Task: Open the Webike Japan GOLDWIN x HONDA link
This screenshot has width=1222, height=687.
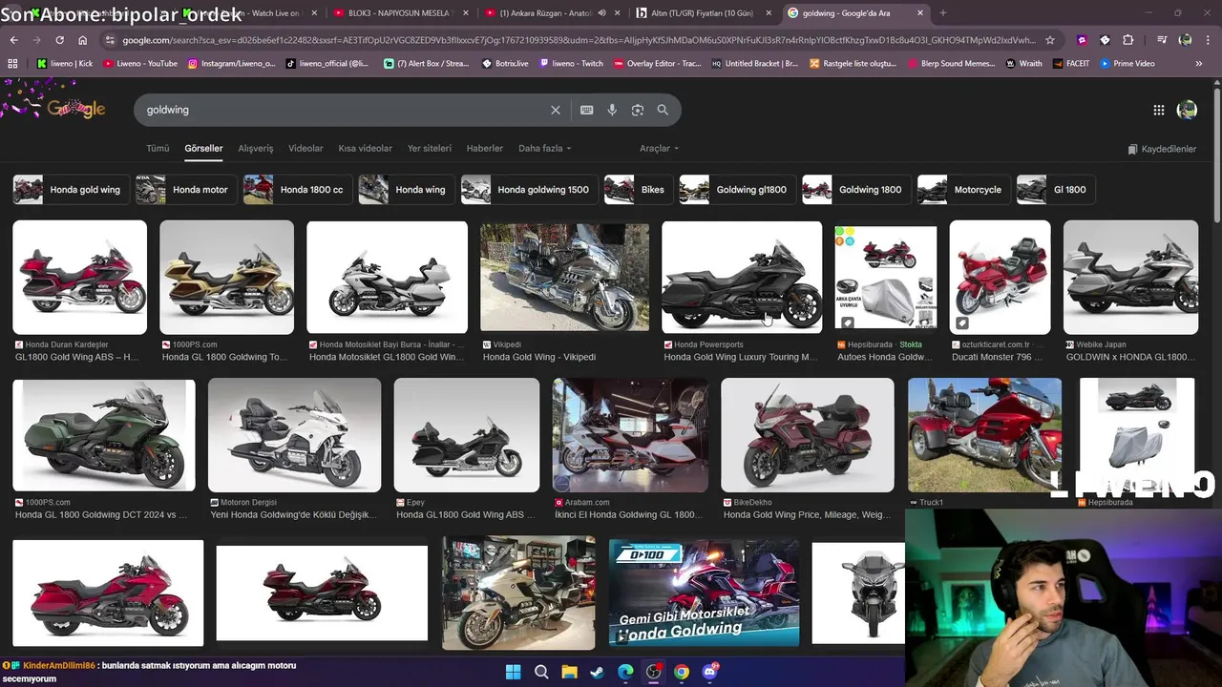Action: click(x=1130, y=357)
